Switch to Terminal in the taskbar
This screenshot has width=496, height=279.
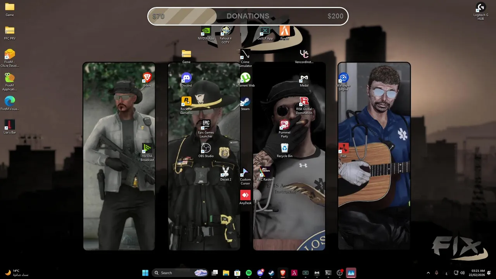(x=328, y=273)
